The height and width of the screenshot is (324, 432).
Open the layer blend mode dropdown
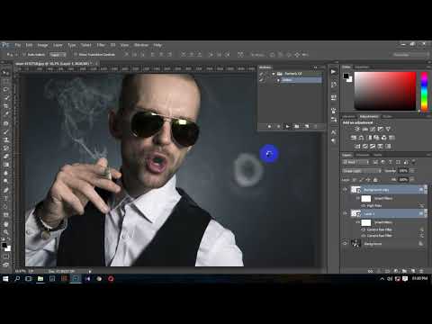pos(362,171)
